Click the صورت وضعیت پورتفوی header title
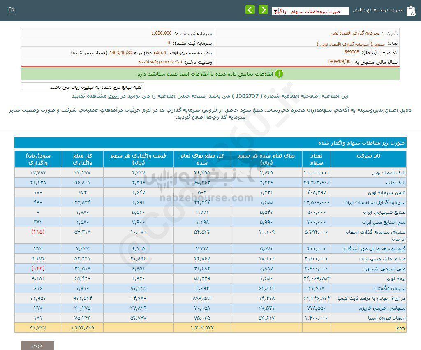The image size is (421, 350). pyautogui.click(x=377, y=10)
